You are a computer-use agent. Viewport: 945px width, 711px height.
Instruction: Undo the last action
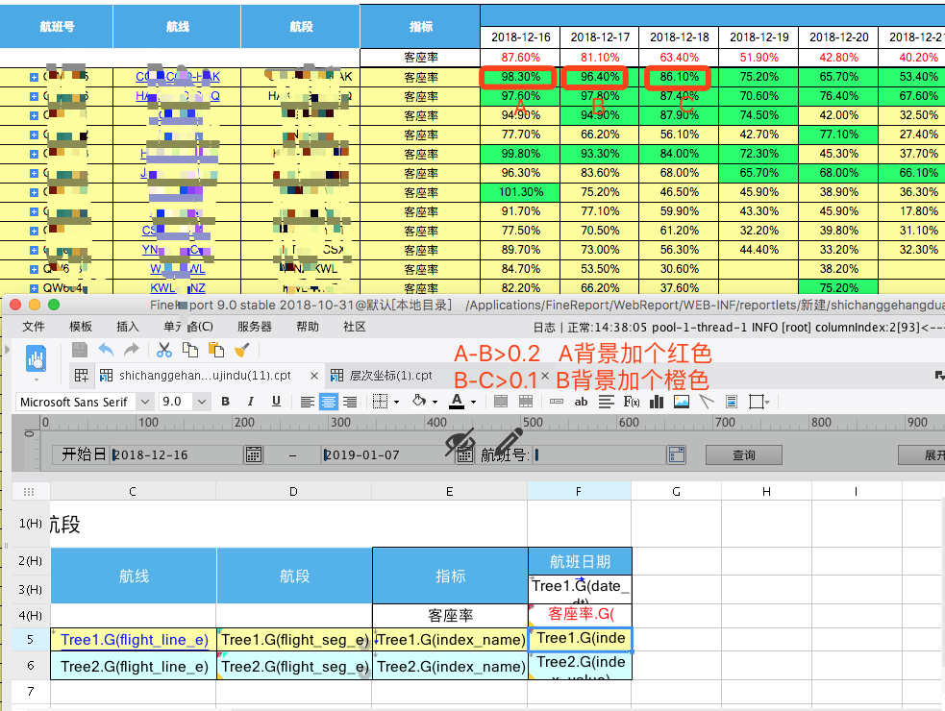tap(106, 350)
